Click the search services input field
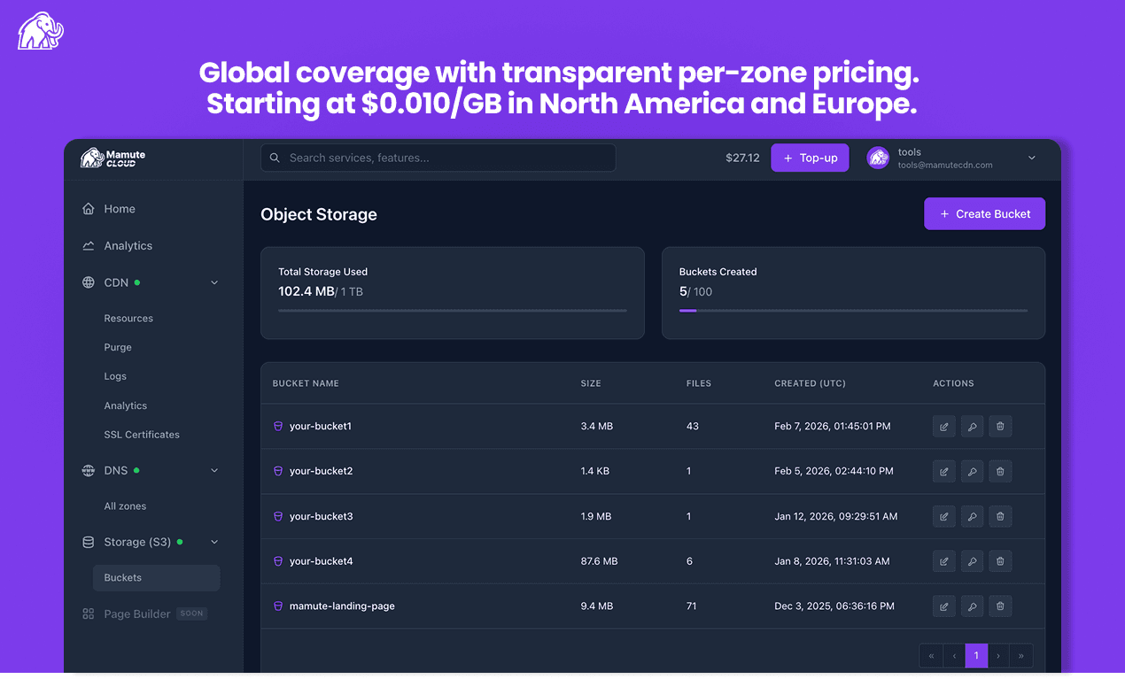 tap(438, 157)
